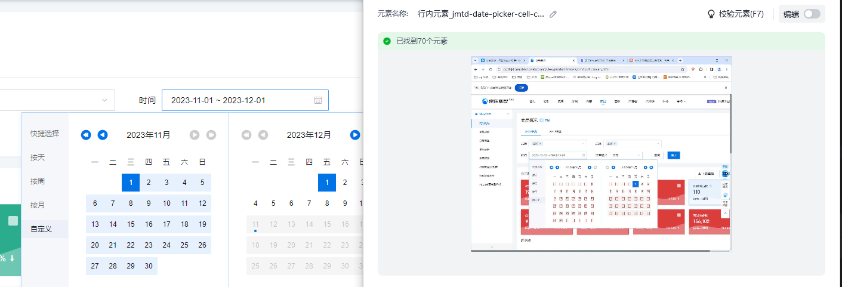Select November 1 highlighted cell

click(x=131, y=183)
